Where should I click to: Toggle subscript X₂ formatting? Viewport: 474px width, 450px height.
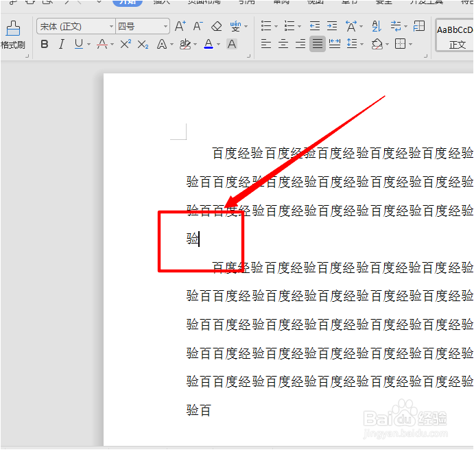[x=143, y=45]
